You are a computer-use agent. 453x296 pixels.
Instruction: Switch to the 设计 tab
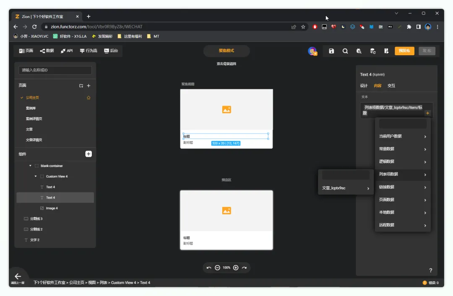coord(364,86)
